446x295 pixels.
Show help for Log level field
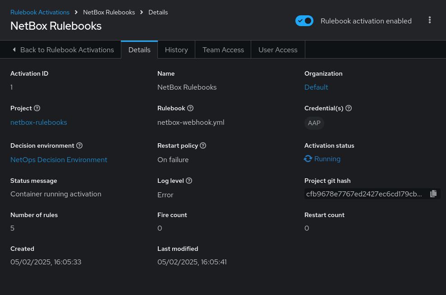point(189,181)
